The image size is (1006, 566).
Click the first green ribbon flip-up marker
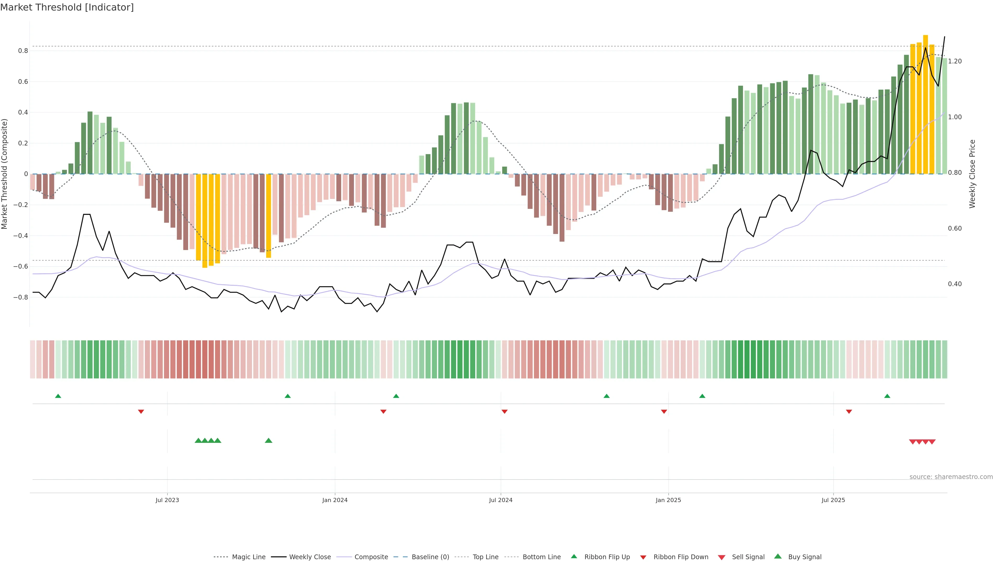tap(58, 396)
